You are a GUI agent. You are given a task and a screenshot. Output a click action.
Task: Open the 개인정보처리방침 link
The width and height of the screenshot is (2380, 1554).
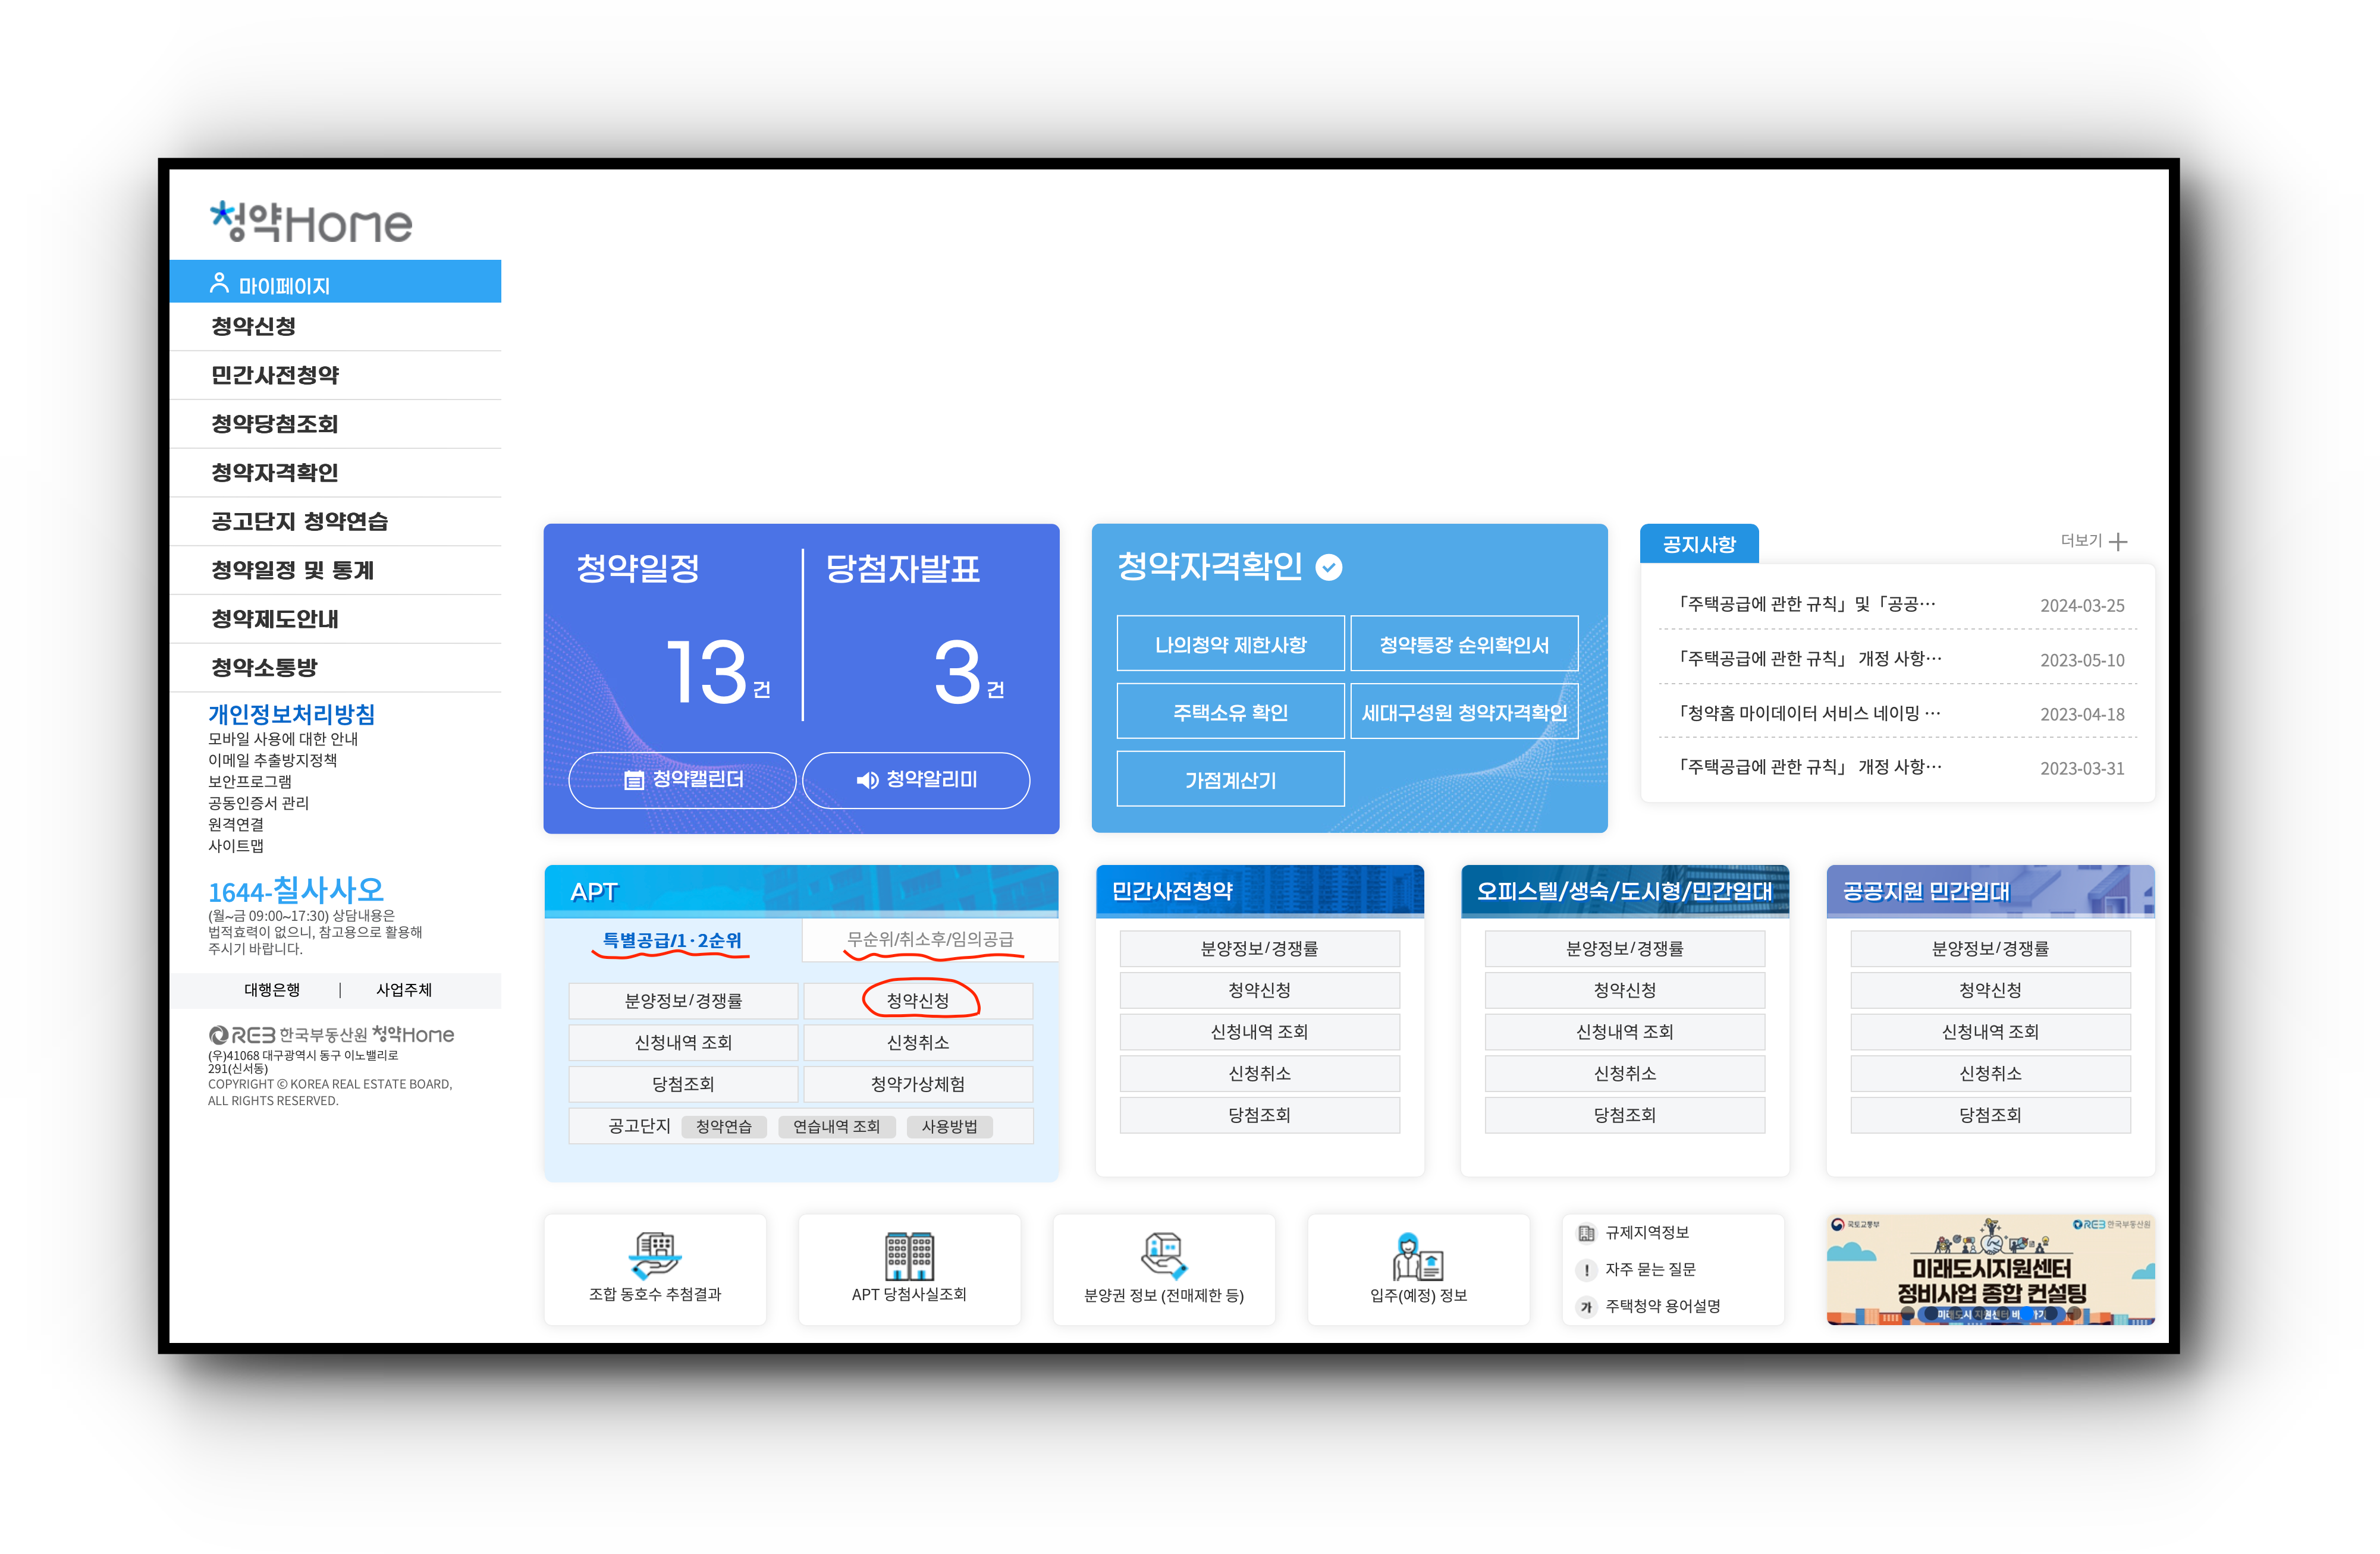point(291,715)
